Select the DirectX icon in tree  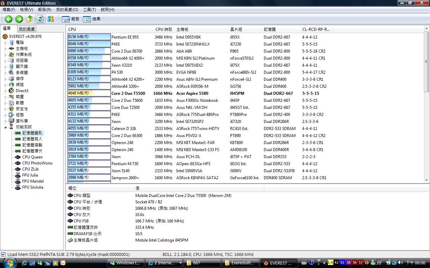(x=11, y=91)
